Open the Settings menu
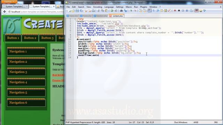223x125 pixels. tap(120, 7)
